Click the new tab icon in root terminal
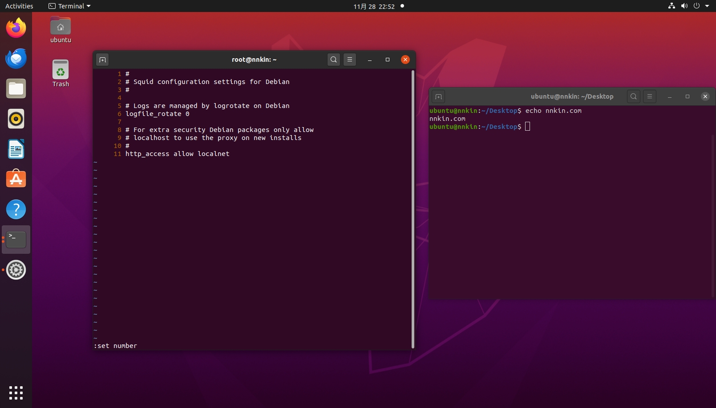This screenshot has width=716, height=408. pyautogui.click(x=102, y=60)
